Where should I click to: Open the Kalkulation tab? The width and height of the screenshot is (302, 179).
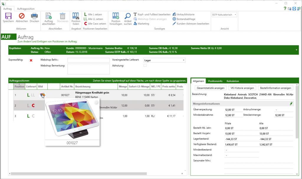coord(233,81)
